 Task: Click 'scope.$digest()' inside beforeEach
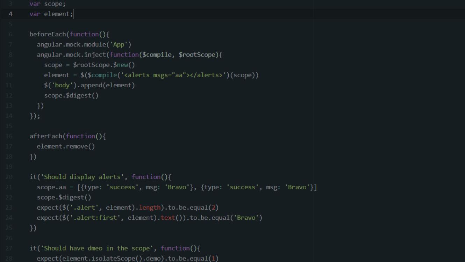(x=71, y=96)
